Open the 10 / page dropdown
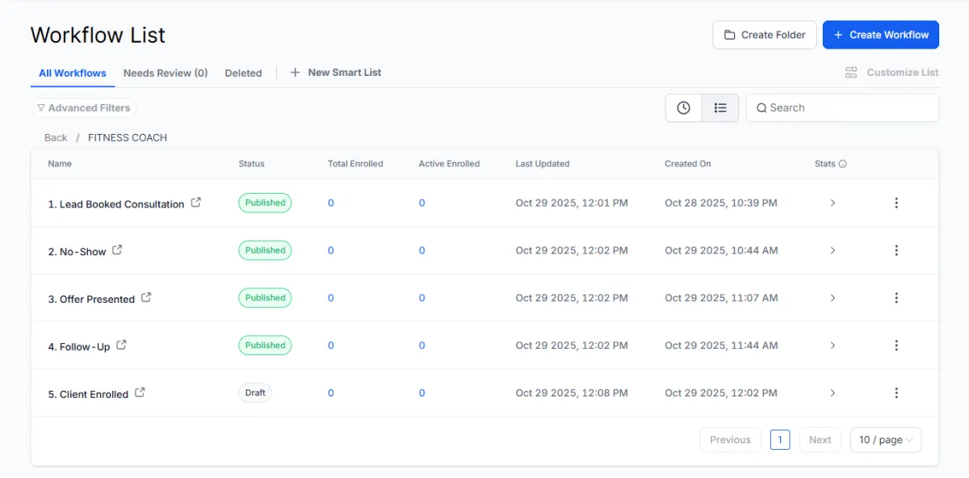 coord(885,440)
